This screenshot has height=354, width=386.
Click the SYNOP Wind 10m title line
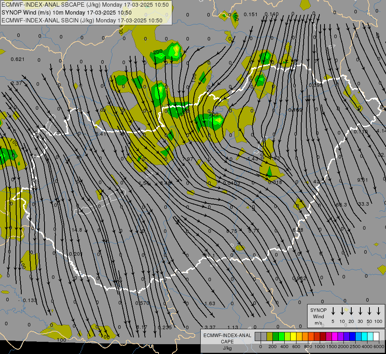(x=67, y=13)
